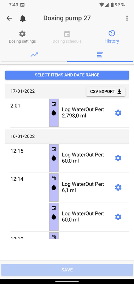Tap the Log WaterOut Per: 6,1 ml text
The height and width of the screenshot is (284, 134).
point(83,187)
